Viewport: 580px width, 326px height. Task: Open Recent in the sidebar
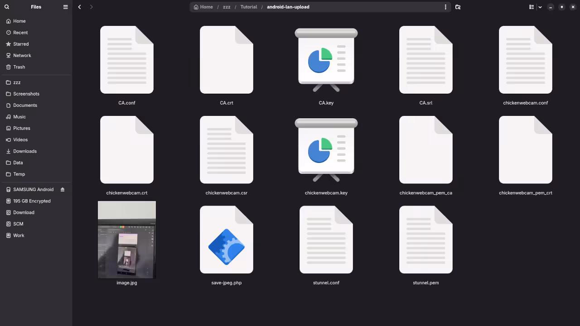[36, 33]
